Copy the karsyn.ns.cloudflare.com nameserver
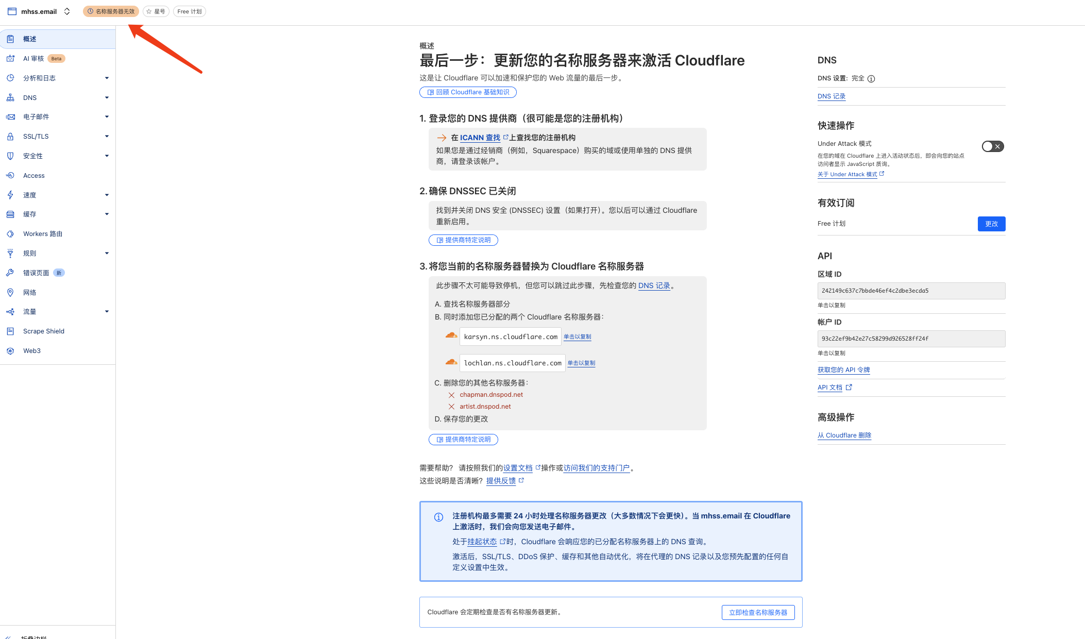 tap(577, 337)
